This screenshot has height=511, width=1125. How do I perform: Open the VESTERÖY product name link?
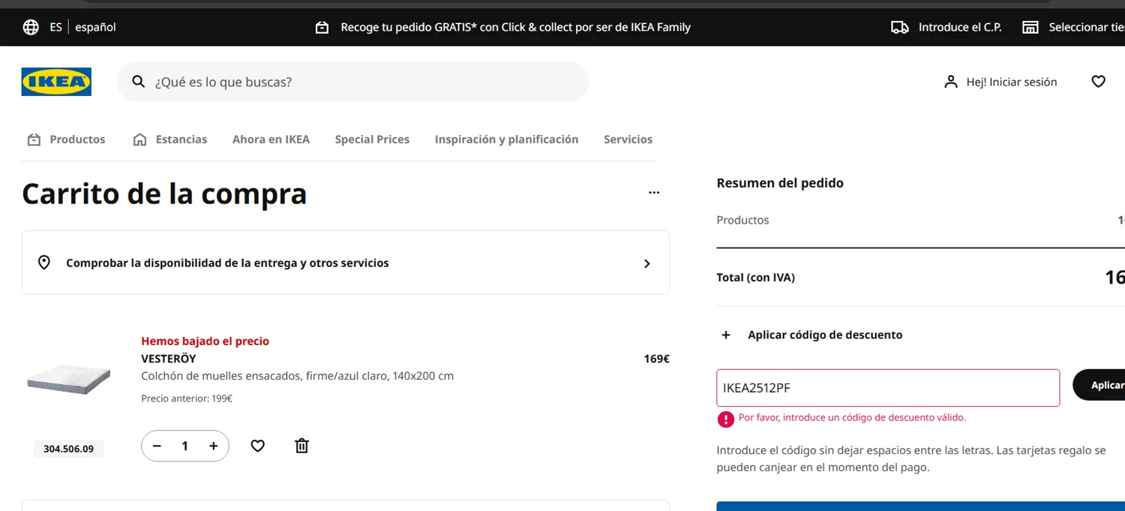pos(168,359)
